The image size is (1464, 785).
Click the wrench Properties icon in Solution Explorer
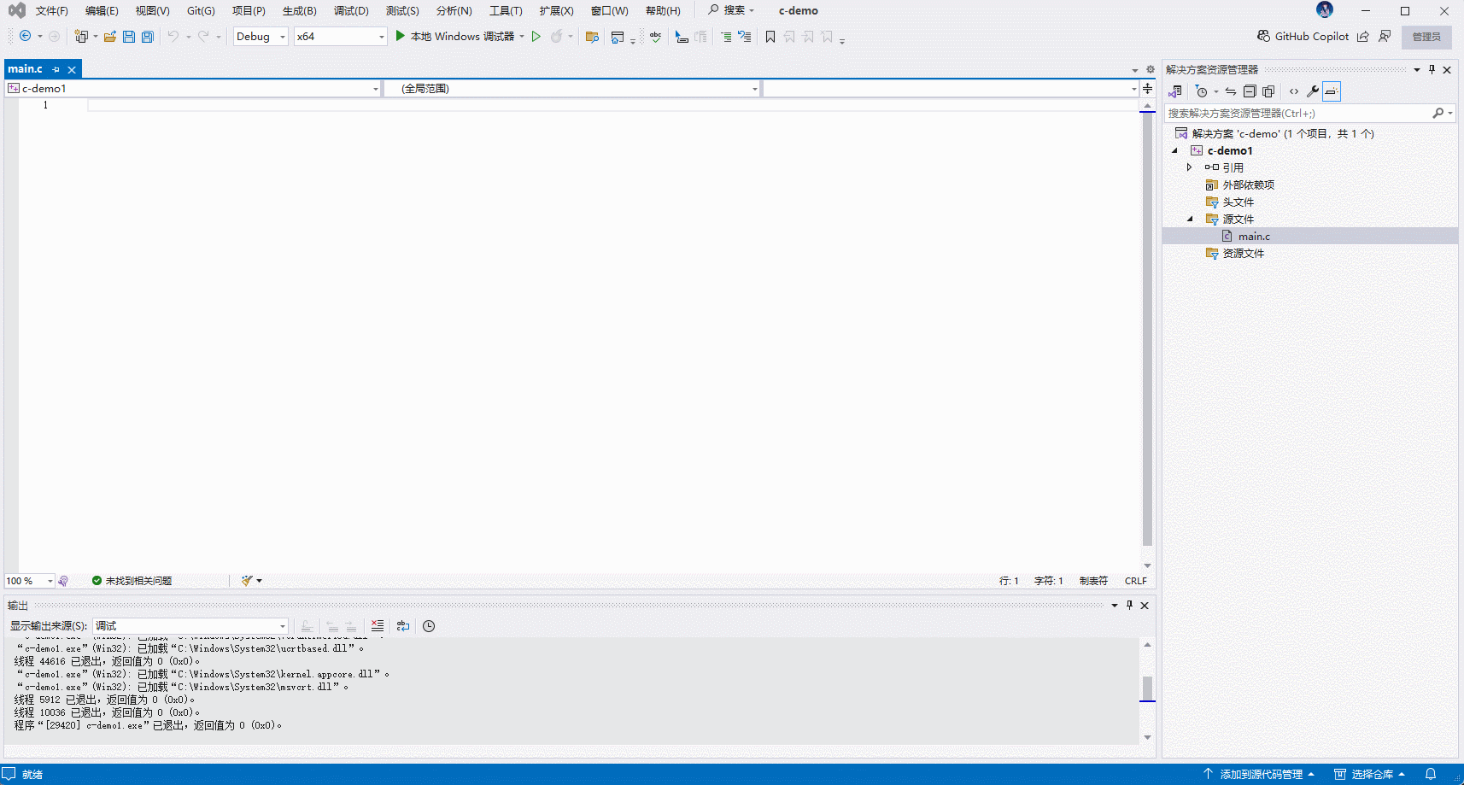1313,91
